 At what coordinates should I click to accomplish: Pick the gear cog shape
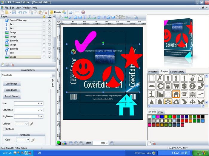tap(176, 102)
